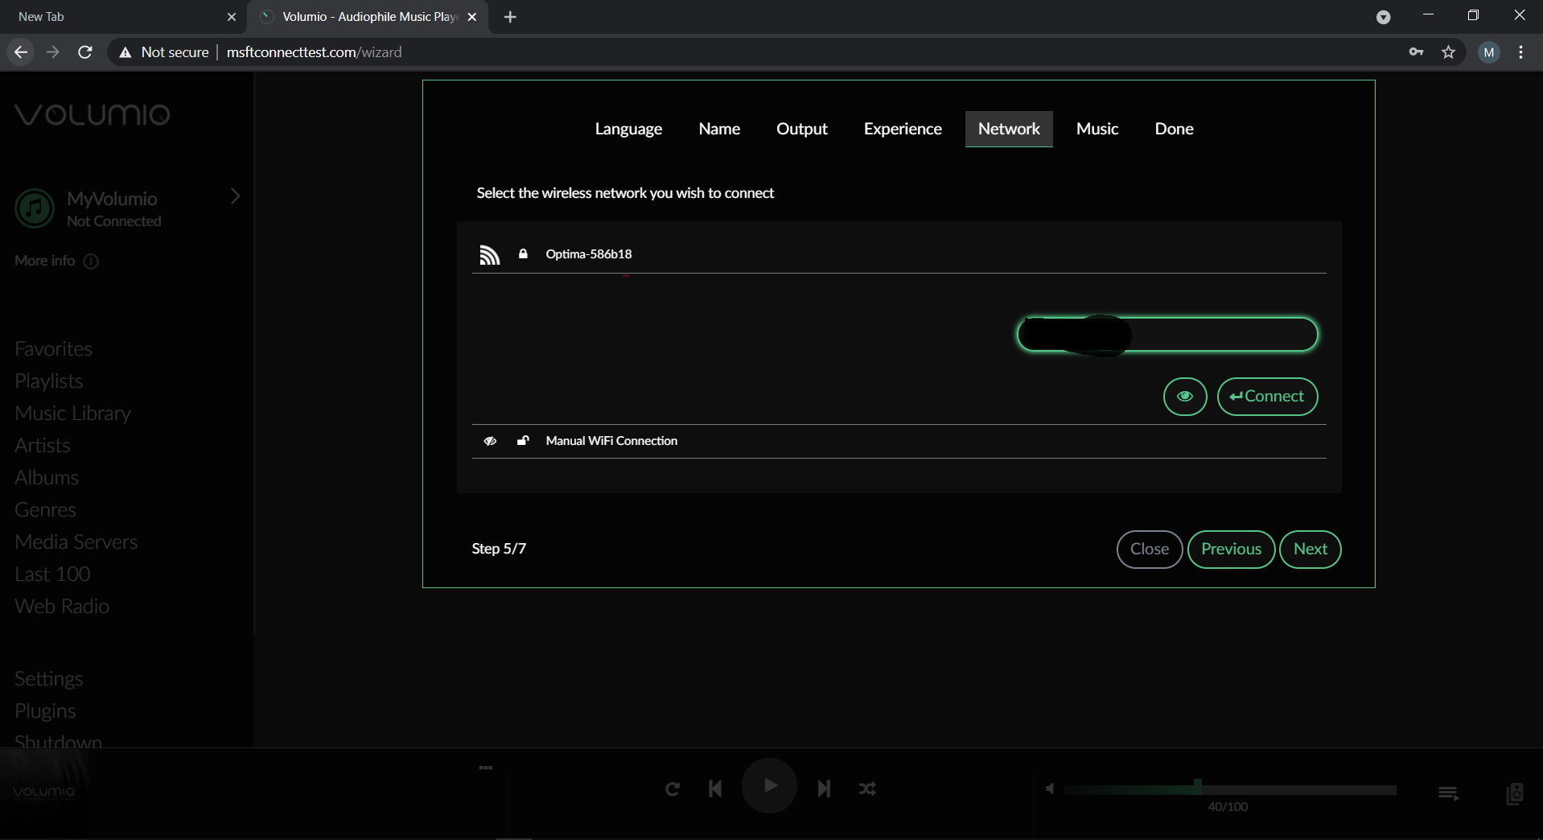
Task: Open More info link
Action: coord(45,261)
